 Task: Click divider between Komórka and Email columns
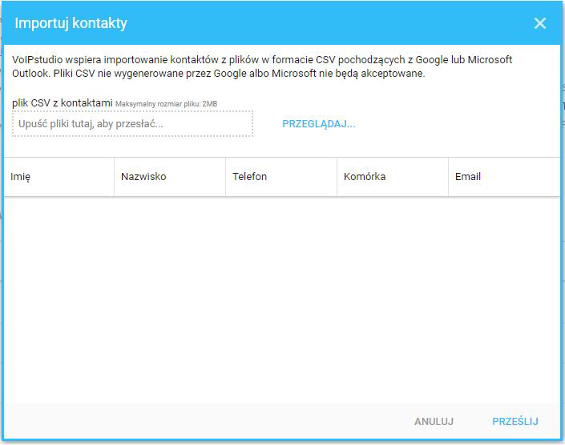[449, 177]
